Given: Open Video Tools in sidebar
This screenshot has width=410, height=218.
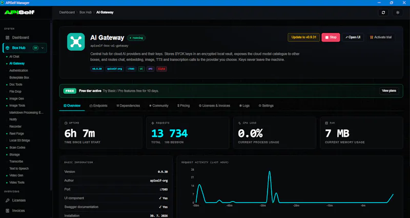Looking at the screenshot, I should point(17,183).
